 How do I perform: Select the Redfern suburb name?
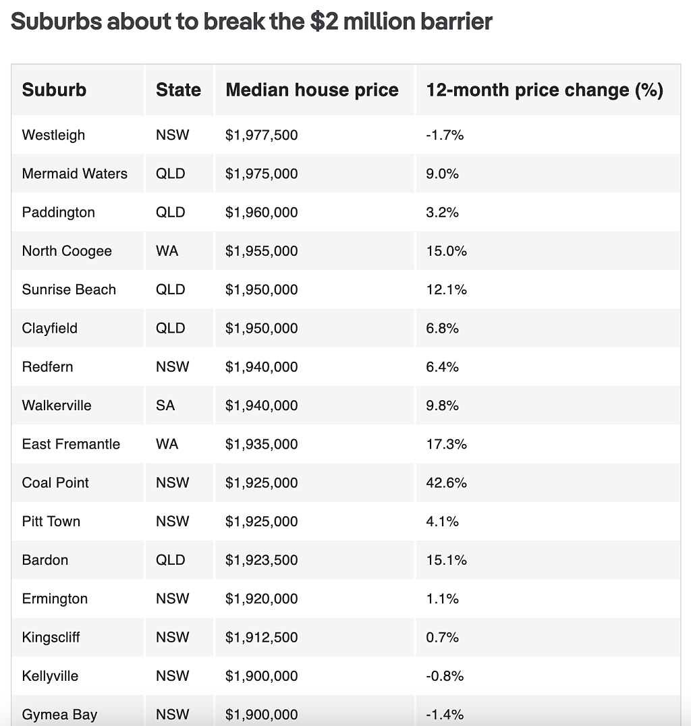[x=47, y=366]
